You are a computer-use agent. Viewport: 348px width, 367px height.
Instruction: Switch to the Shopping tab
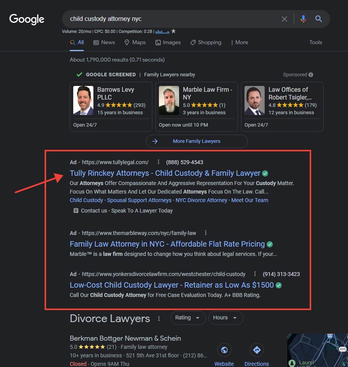[x=206, y=42]
